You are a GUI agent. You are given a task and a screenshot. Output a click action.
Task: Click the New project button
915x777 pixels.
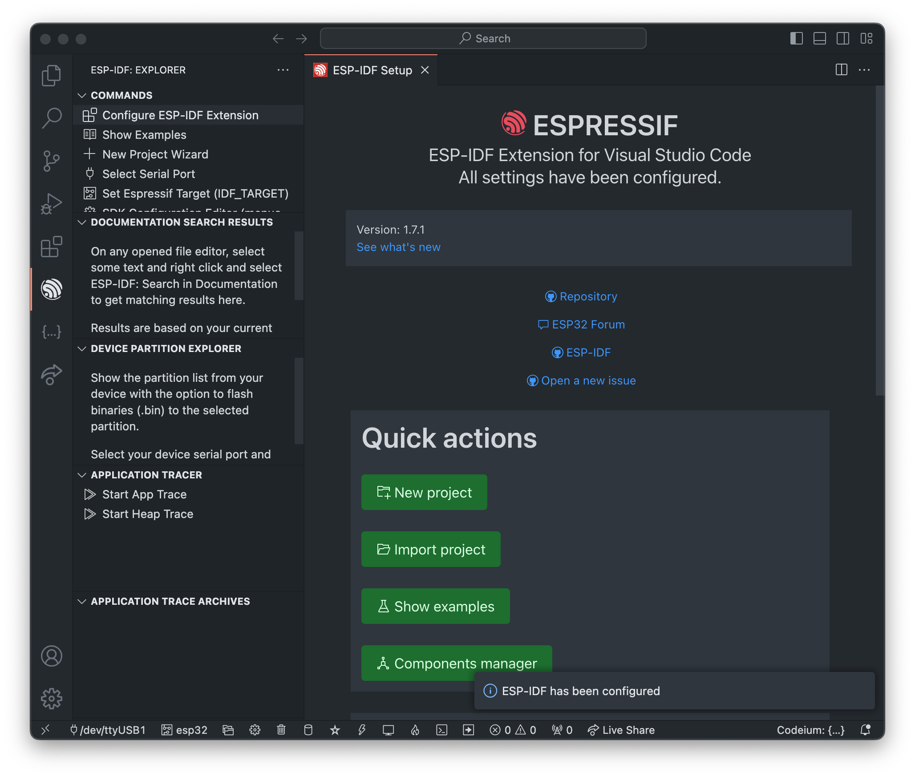(x=424, y=492)
